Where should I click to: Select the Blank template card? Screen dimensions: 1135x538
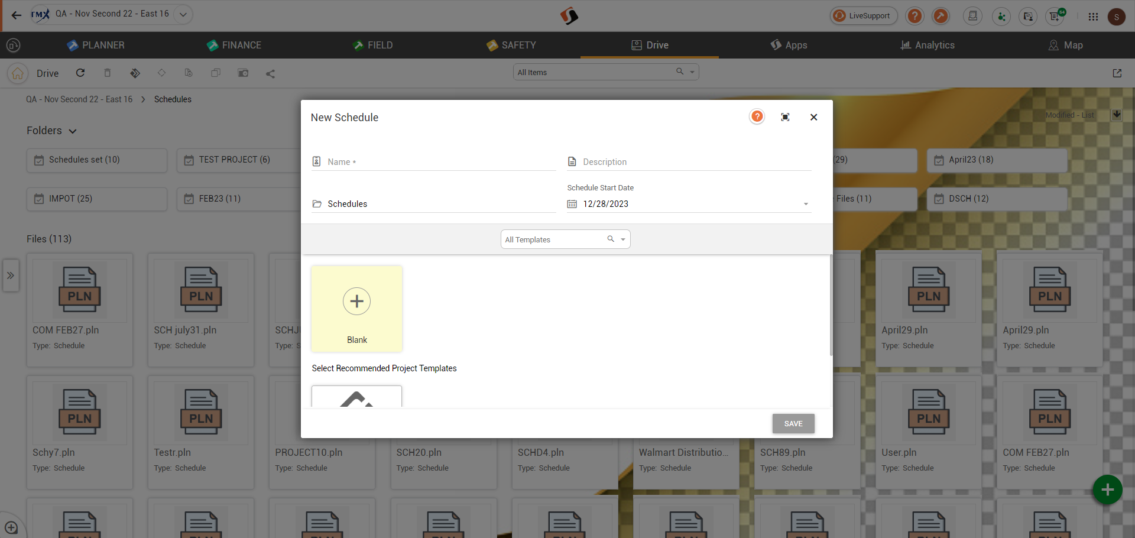point(356,309)
